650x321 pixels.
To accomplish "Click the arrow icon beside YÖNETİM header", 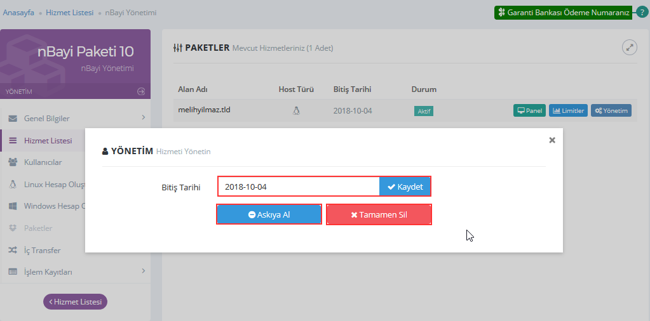I will [141, 91].
